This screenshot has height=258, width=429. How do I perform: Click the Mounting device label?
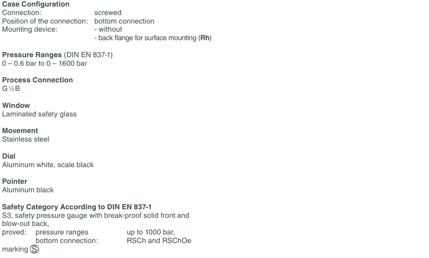(x=30, y=29)
